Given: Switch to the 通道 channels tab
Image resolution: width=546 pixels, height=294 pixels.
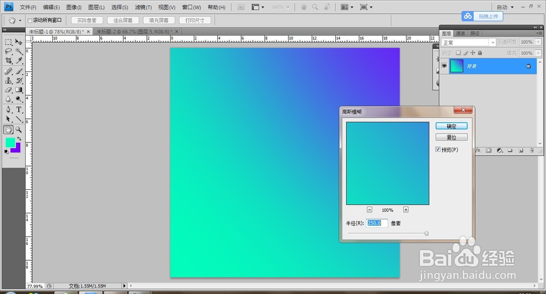Looking at the screenshot, I should point(460,33).
